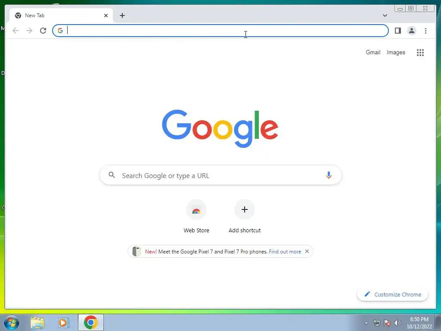
Task: Minimize the Chrome window
Action: [400, 9]
